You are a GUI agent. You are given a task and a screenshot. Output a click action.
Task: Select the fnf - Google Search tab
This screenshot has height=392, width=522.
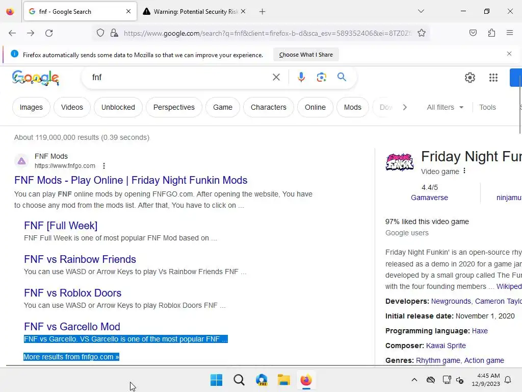pos(80,12)
